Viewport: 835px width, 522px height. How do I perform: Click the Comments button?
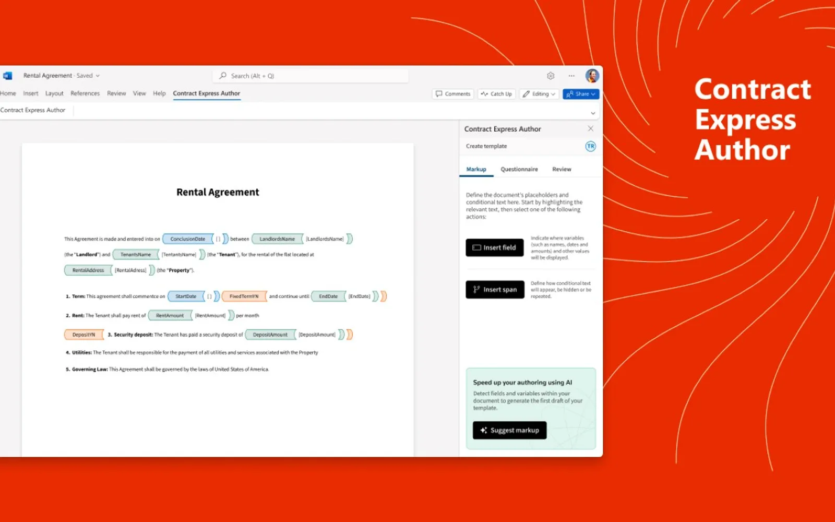(453, 94)
